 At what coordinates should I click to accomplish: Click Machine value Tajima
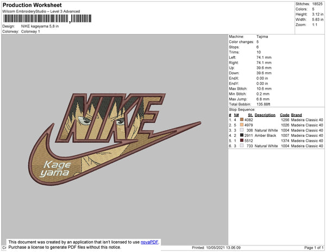pyautogui.click(x=262, y=36)
